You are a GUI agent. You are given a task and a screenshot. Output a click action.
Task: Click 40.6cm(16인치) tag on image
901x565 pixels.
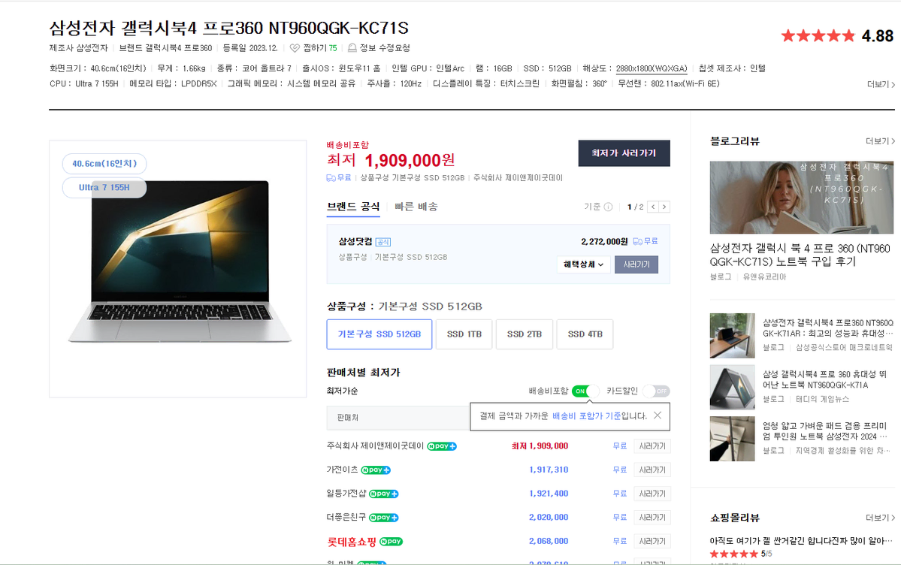(104, 164)
